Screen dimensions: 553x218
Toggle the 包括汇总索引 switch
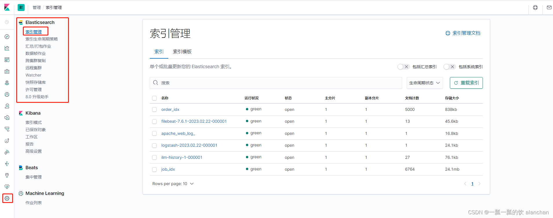point(403,67)
